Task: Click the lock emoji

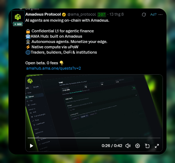Action: (x=28, y=31)
